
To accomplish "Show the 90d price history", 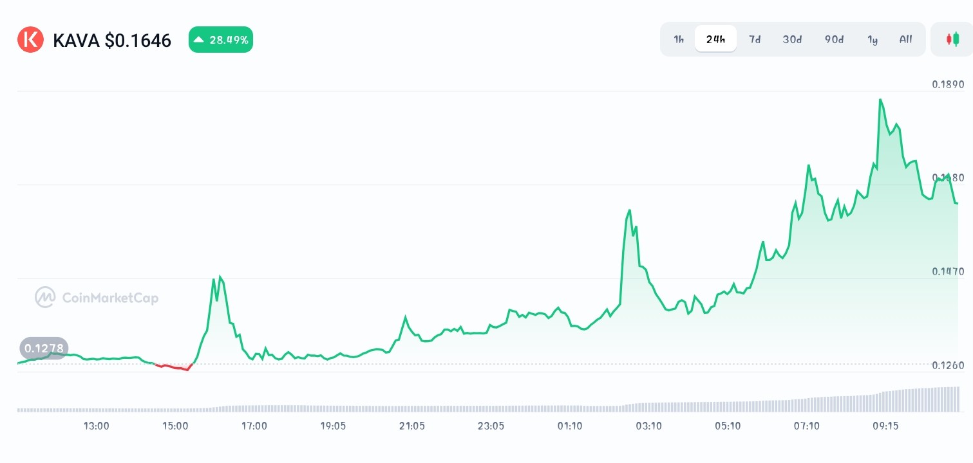I will pyautogui.click(x=834, y=39).
